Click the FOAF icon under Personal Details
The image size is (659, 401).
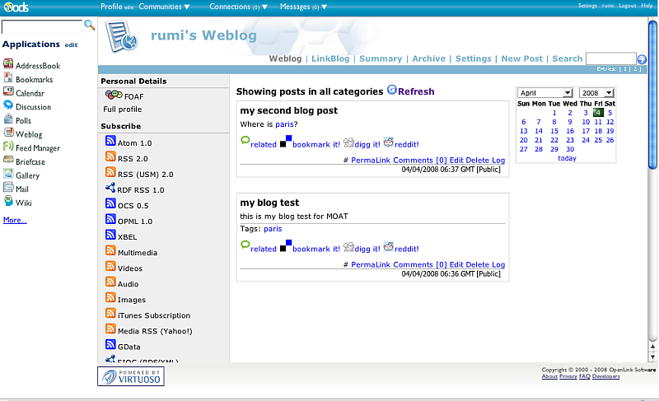click(114, 95)
